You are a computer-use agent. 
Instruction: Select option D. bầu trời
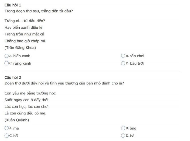point(123,63)
